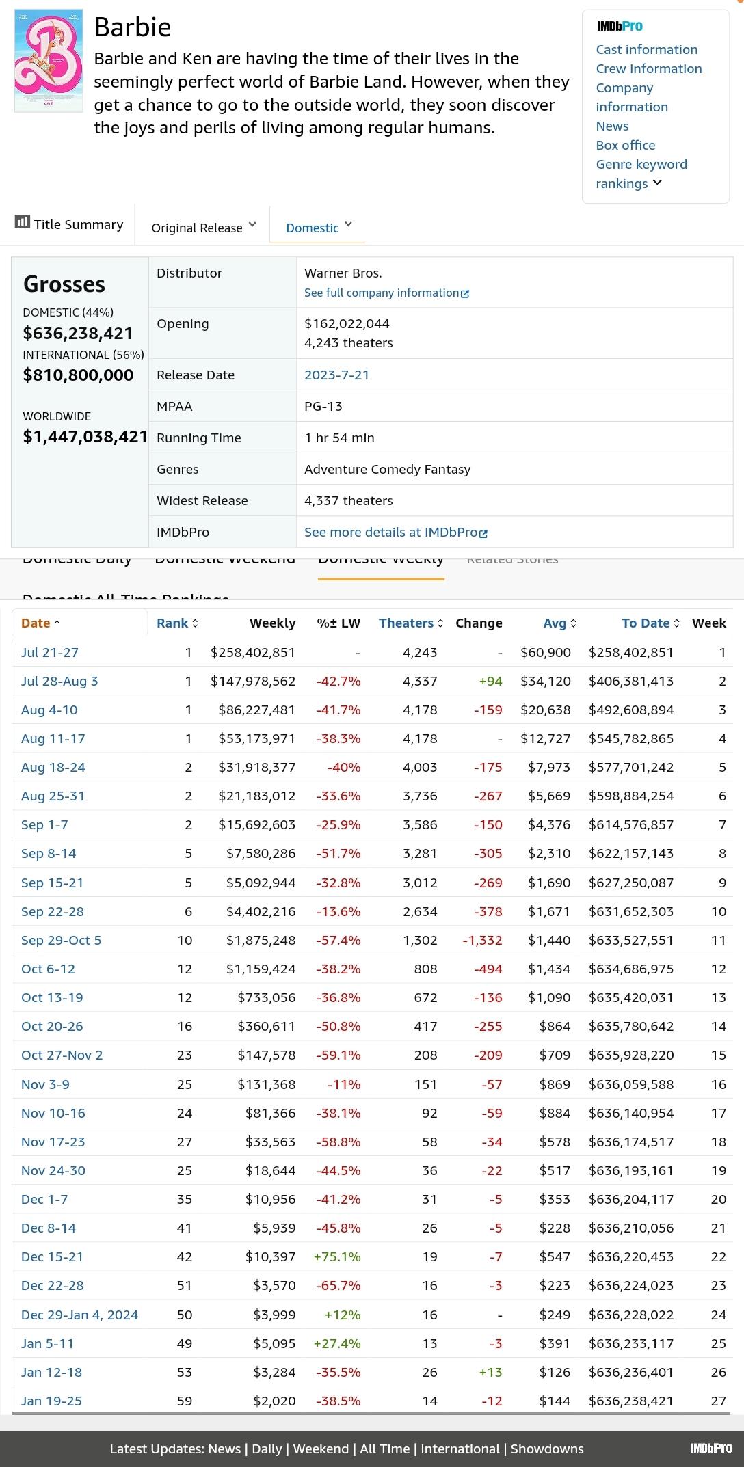Open the Jul 21-27 week link

(50, 652)
